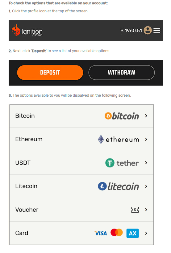This screenshot has height=253, width=171.
Task: Click the blue AX card icon
Action: tap(132, 233)
